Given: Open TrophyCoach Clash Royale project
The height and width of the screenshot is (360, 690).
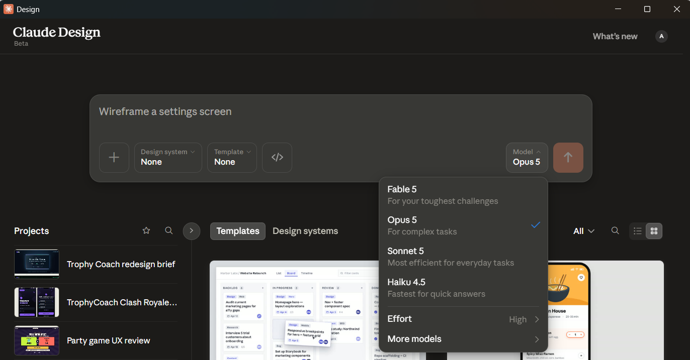Looking at the screenshot, I should [x=122, y=302].
